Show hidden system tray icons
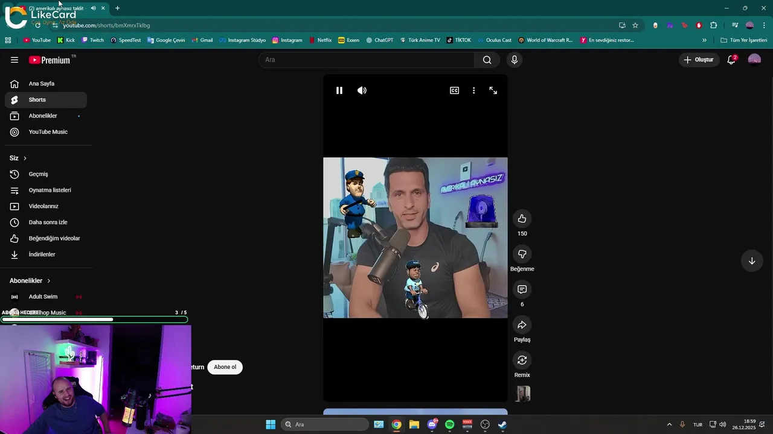773x434 pixels. pos(669,424)
